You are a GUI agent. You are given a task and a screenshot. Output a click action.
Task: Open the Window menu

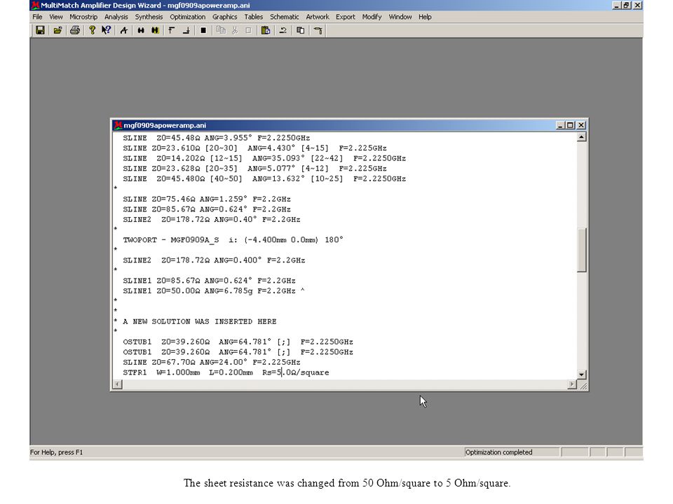click(x=400, y=17)
